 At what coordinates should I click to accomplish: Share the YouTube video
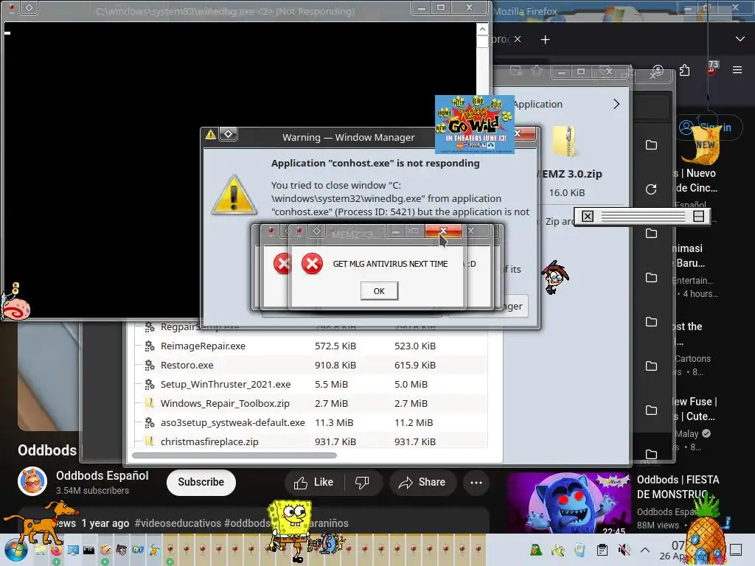tap(422, 482)
